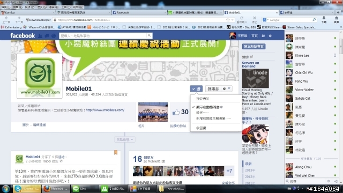Open the Windows Start orb

pos(5,189)
